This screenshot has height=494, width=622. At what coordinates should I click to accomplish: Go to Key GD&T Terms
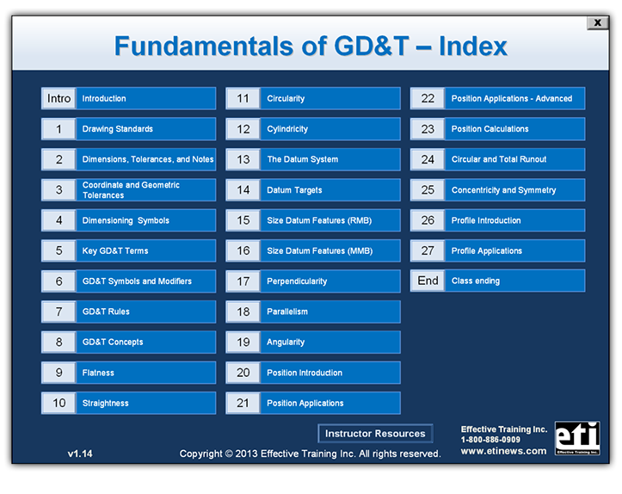[129, 250]
